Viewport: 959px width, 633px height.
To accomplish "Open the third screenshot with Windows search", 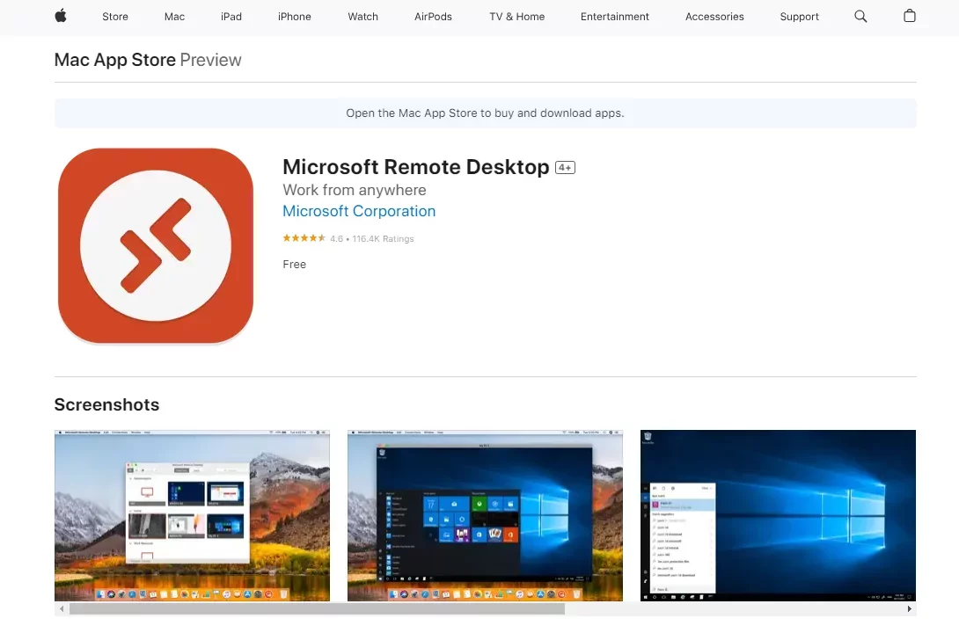I will click(x=778, y=516).
